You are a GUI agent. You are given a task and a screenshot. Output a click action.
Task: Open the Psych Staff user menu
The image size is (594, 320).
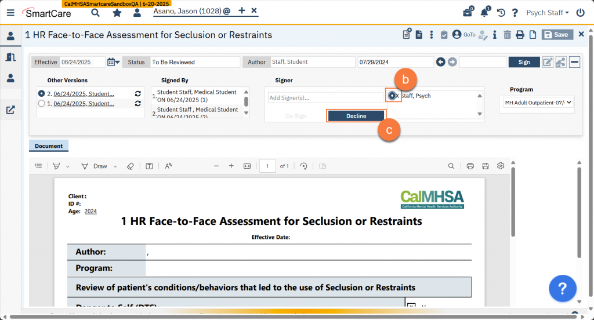pyautogui.click(x=547, y=13)
